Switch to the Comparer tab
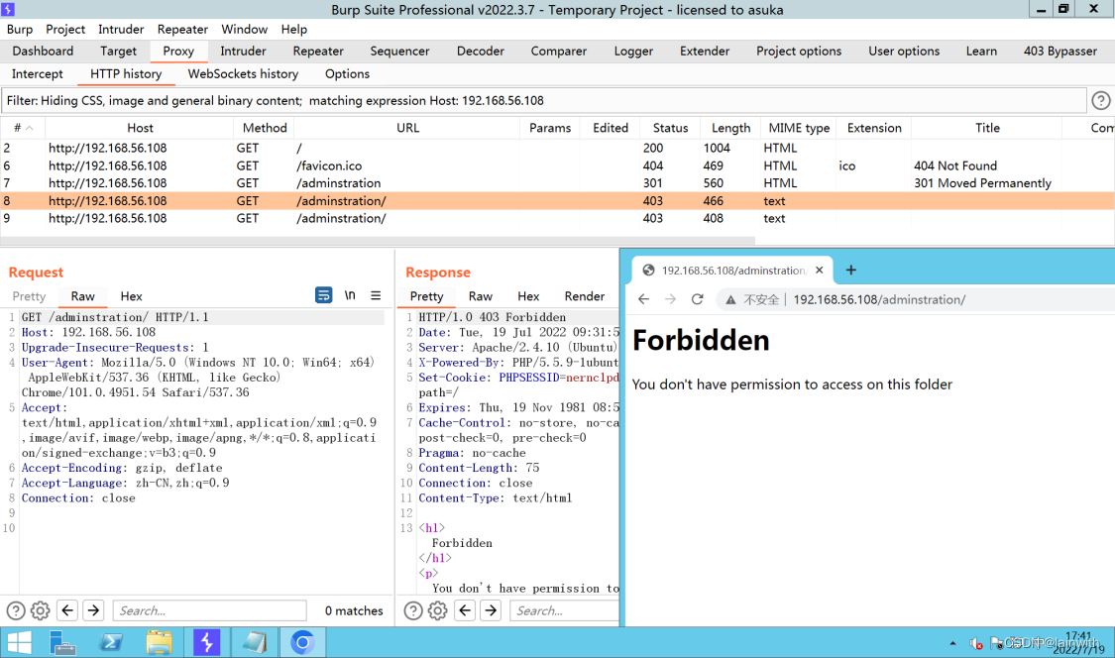This screenshot has width=1115, height=658. pos(559,52)
